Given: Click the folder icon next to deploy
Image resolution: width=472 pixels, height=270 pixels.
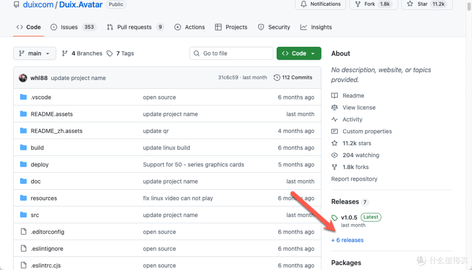Looking at the screenshot, I should pos(24,164).
